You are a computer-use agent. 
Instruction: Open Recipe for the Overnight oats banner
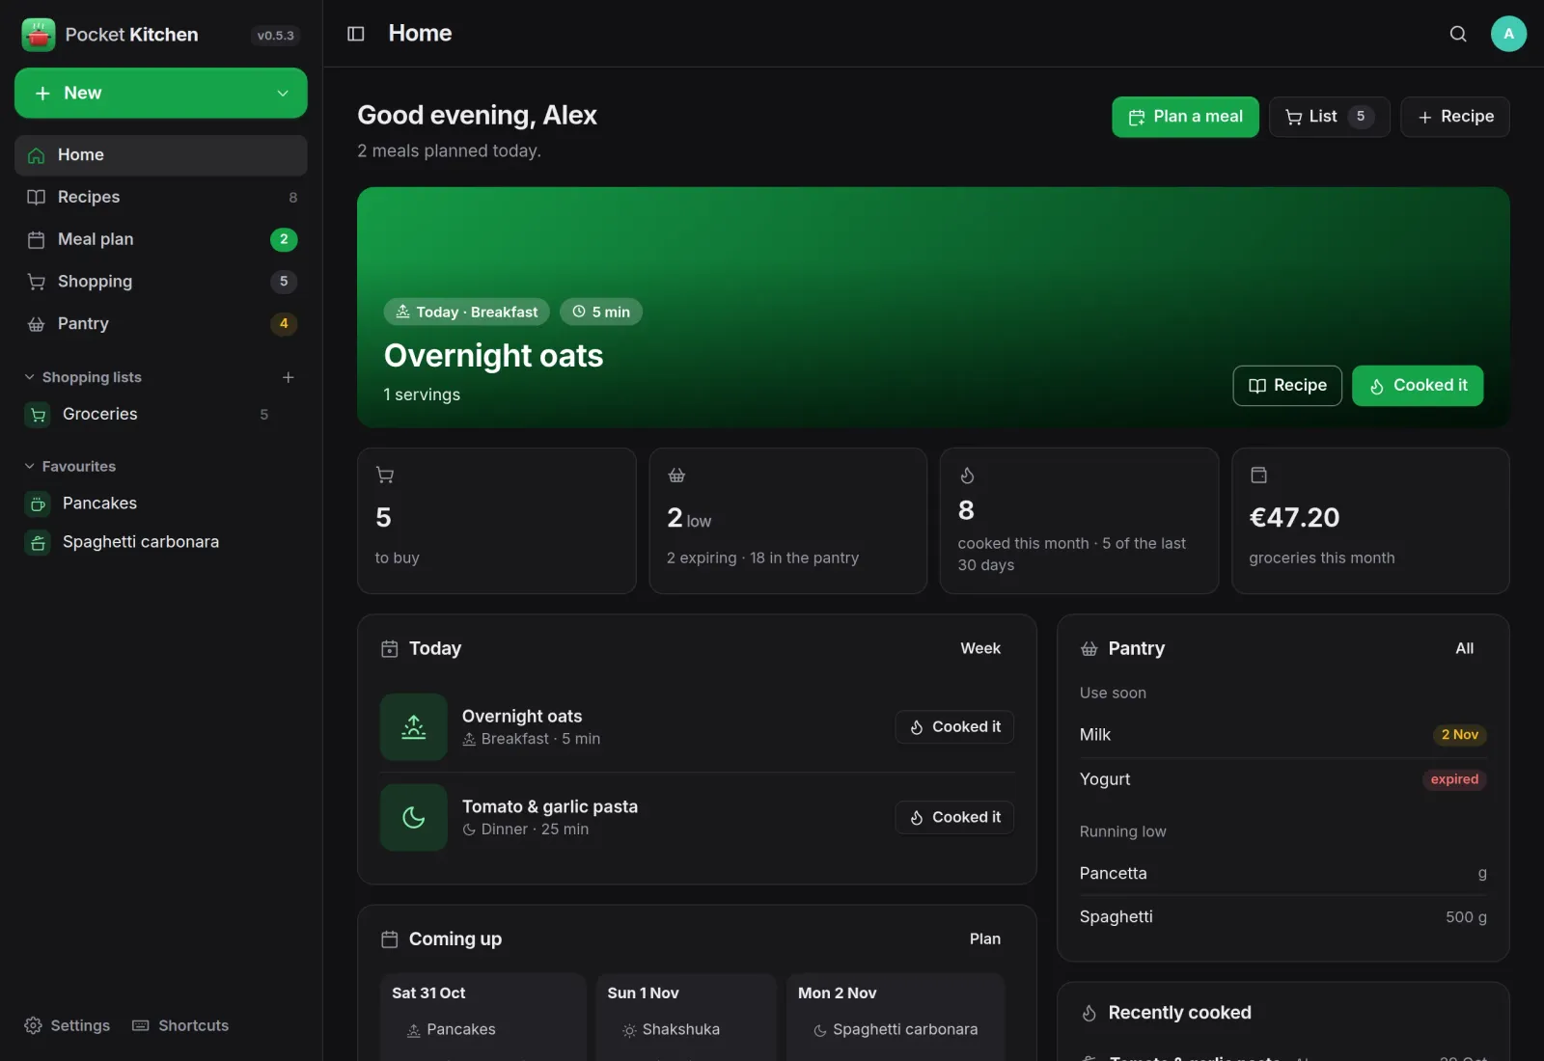1287,386
